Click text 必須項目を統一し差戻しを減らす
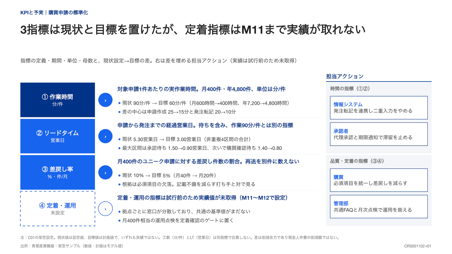Image resolution: width=452 pixels, height=254 pixels. [370, 183]
